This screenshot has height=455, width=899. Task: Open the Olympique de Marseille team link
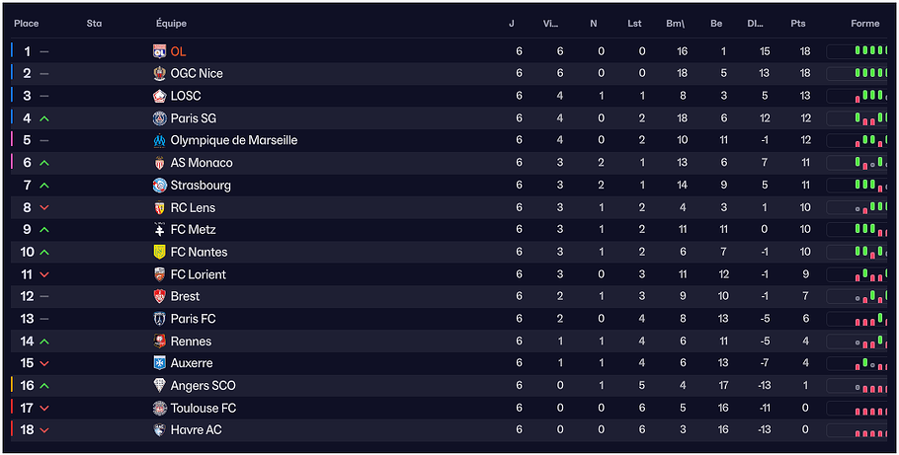(233, 140)
